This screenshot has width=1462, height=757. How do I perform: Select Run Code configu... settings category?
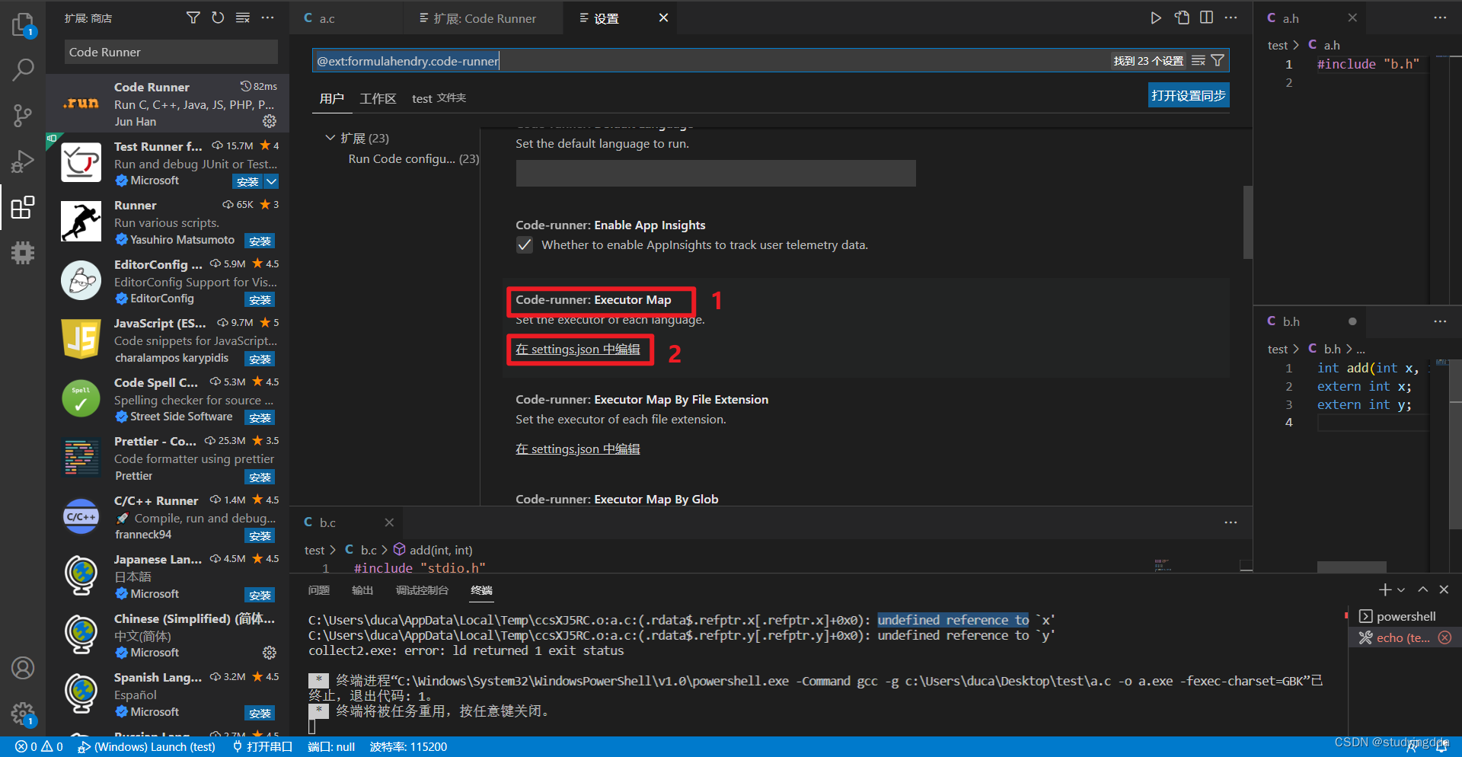pyautogui.click(x=413, y=159)
